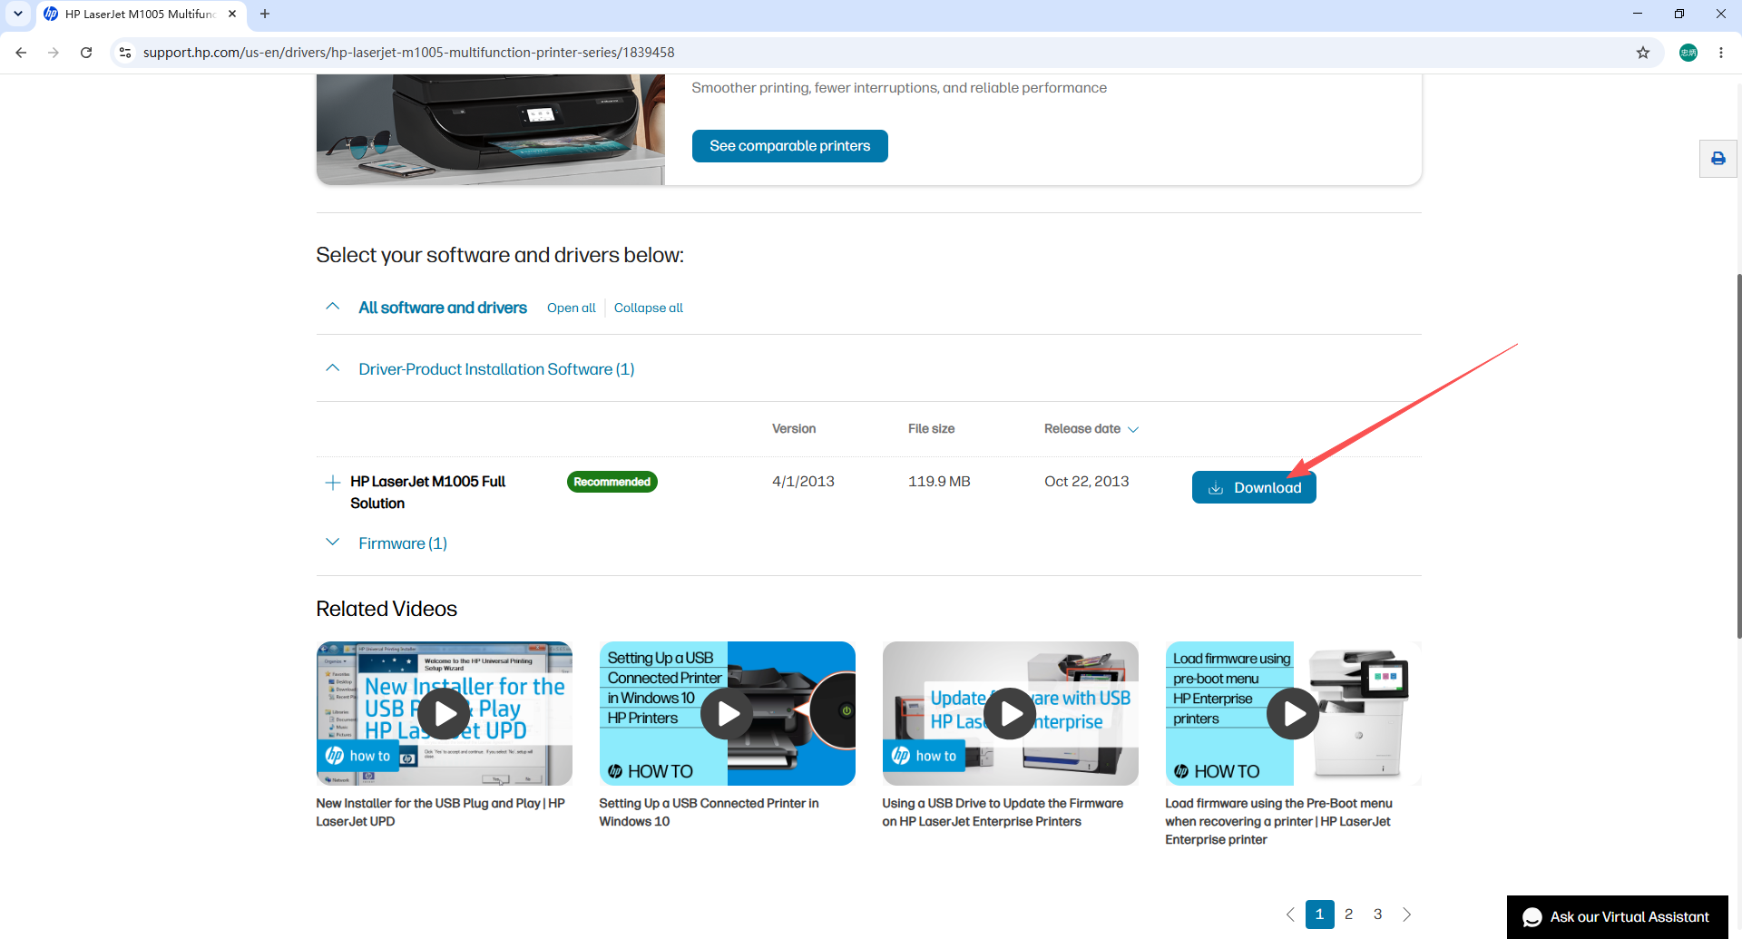Click the Recommended badge
The image size is (1742, 939).
click(x=612, y=482)
